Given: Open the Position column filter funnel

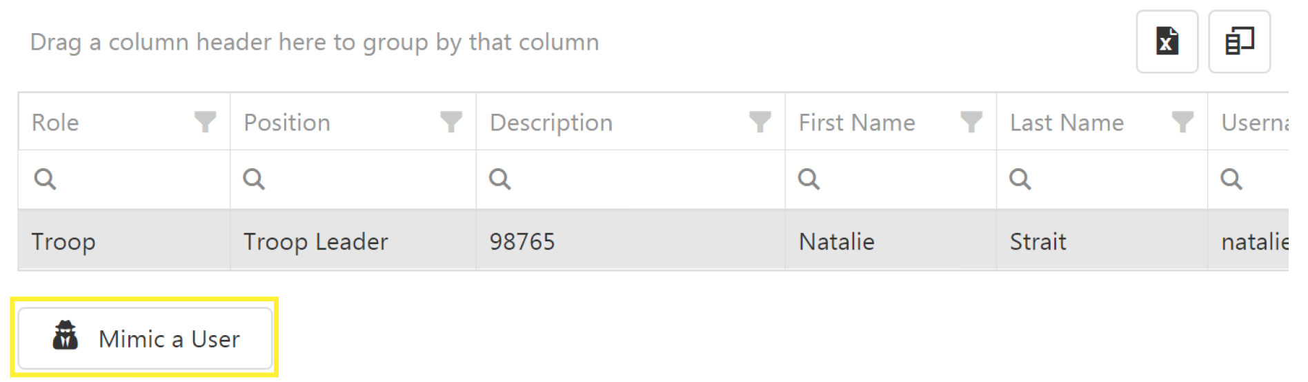Looking at the screenshot, I should coord(451,122).
